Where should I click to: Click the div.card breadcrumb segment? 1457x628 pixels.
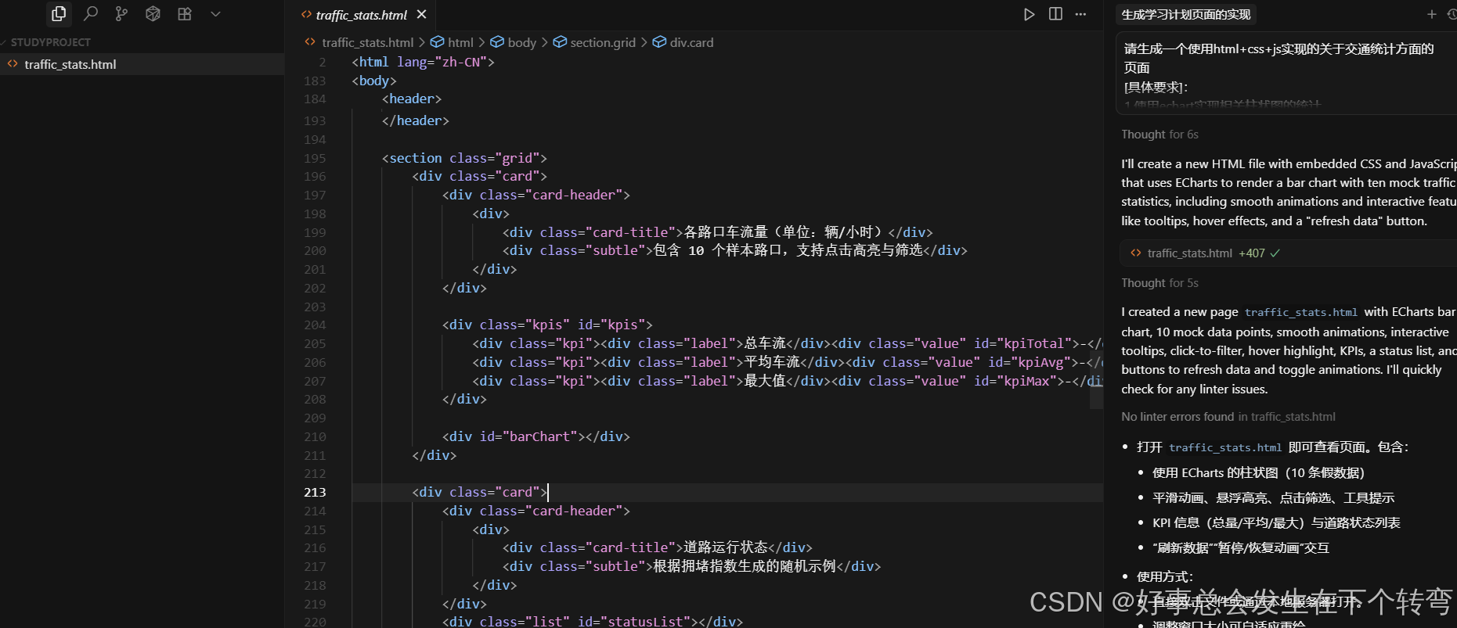click(x=691, y=42)
